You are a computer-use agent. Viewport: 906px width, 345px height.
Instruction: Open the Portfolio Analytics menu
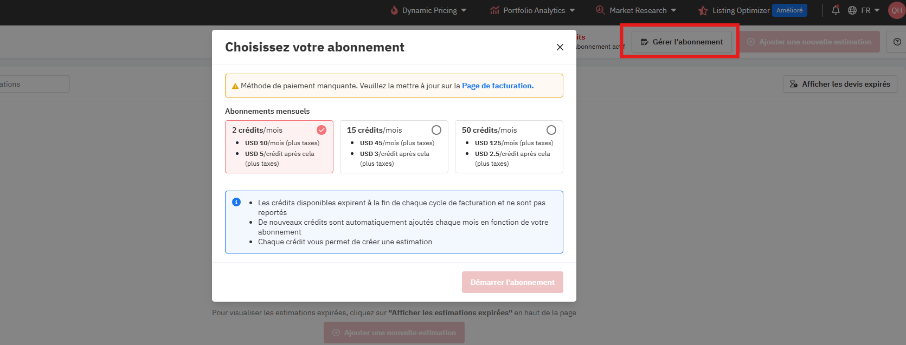(x=534, y=10)
